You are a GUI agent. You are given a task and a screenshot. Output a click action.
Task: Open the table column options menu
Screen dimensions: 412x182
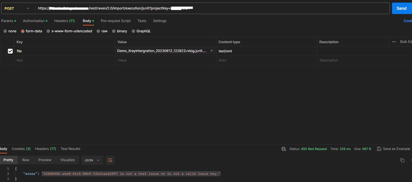[394, 42]
